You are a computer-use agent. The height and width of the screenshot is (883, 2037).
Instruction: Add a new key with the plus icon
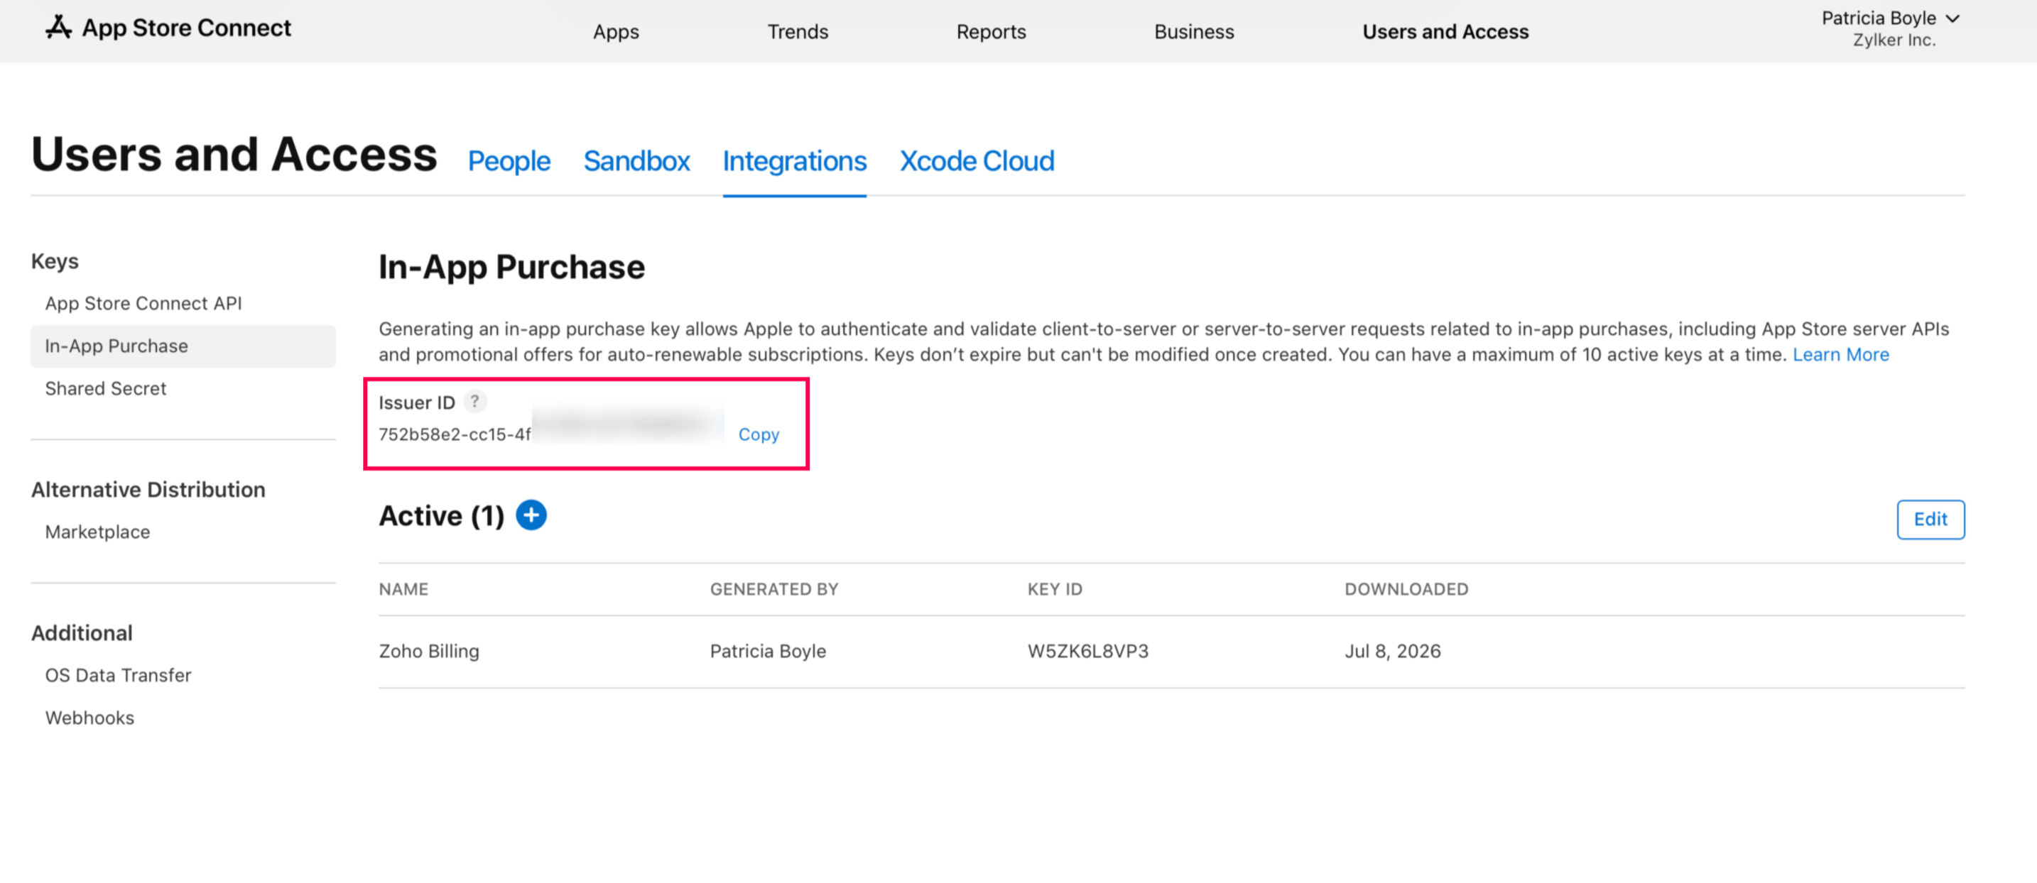coord(531,515)
